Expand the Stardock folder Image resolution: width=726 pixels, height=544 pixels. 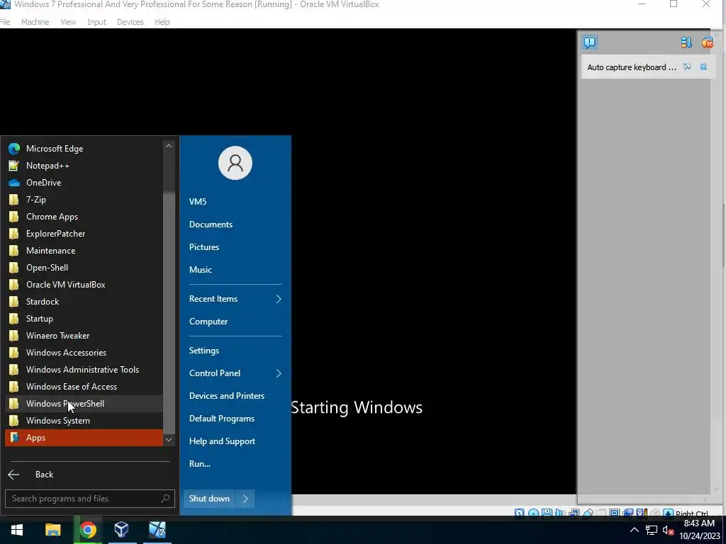point(84,302)
